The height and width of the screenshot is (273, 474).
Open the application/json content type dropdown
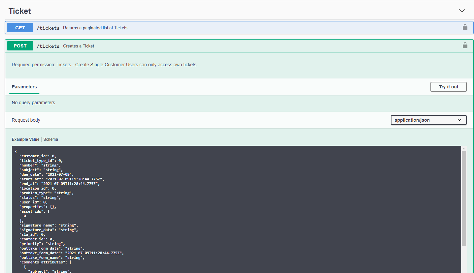pos(428,120)
